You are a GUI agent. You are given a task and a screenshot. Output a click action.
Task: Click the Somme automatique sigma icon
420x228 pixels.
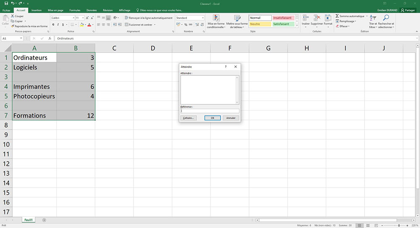click(x=337, y=16)
